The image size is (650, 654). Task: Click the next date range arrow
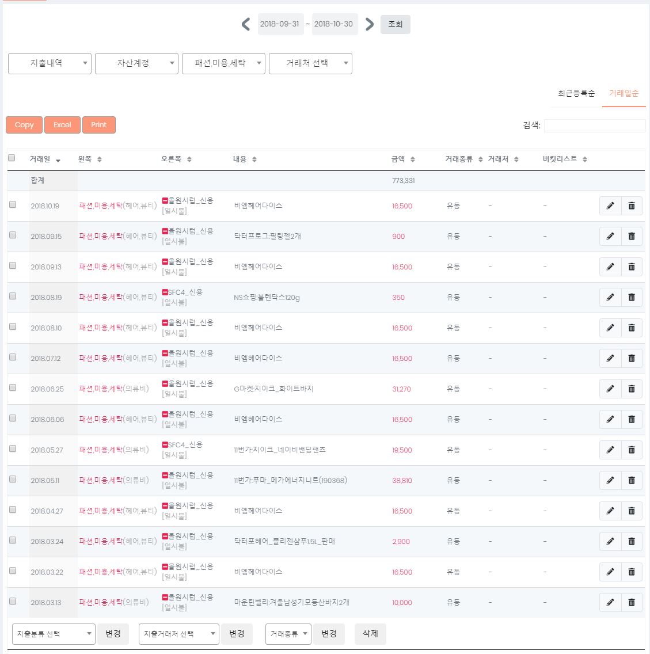click(370, 24)
